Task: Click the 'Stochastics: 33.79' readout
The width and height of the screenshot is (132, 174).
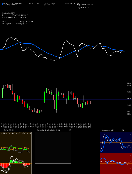Action: (9, 13)
